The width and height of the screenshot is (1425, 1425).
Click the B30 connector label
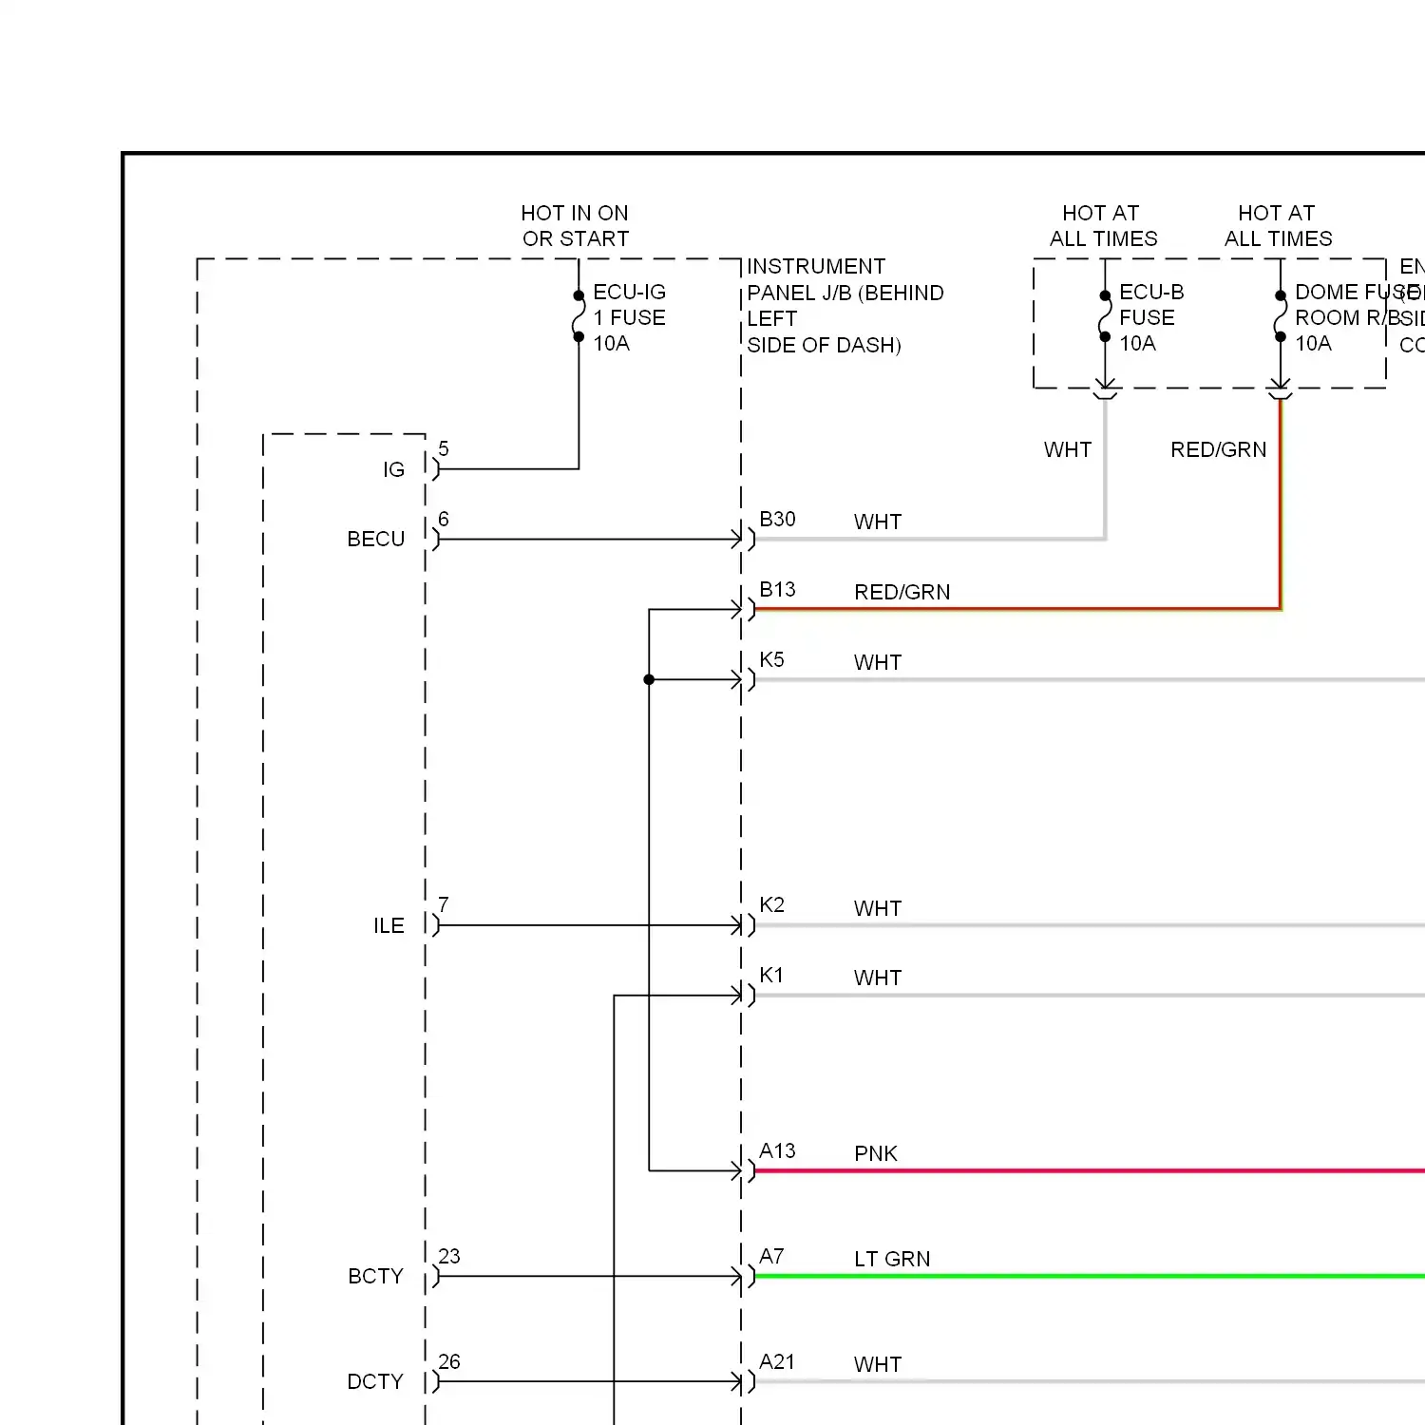pos(777,519)
